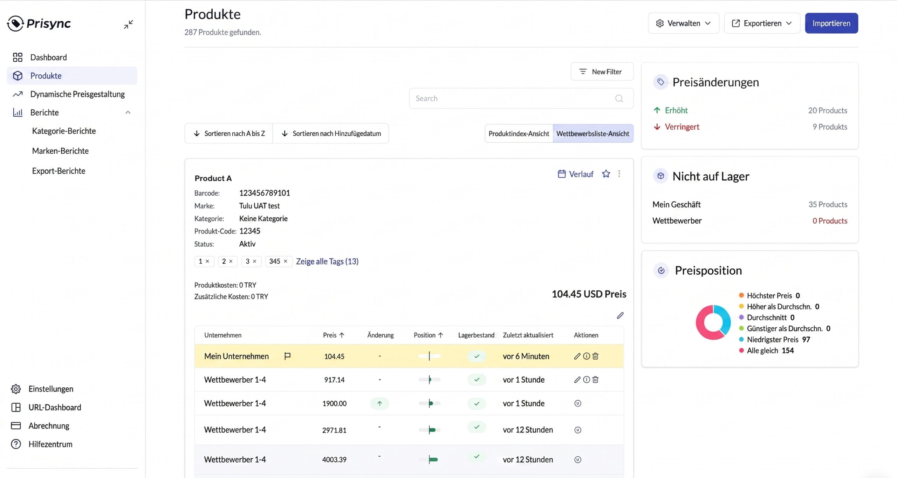Select Höchster Preis legend entry
897x478 pixels.
tap(769, 295)
